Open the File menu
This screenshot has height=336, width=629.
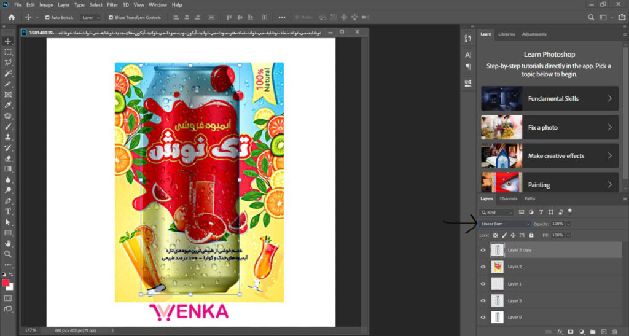pyautogui.click(x=18, y=5)
